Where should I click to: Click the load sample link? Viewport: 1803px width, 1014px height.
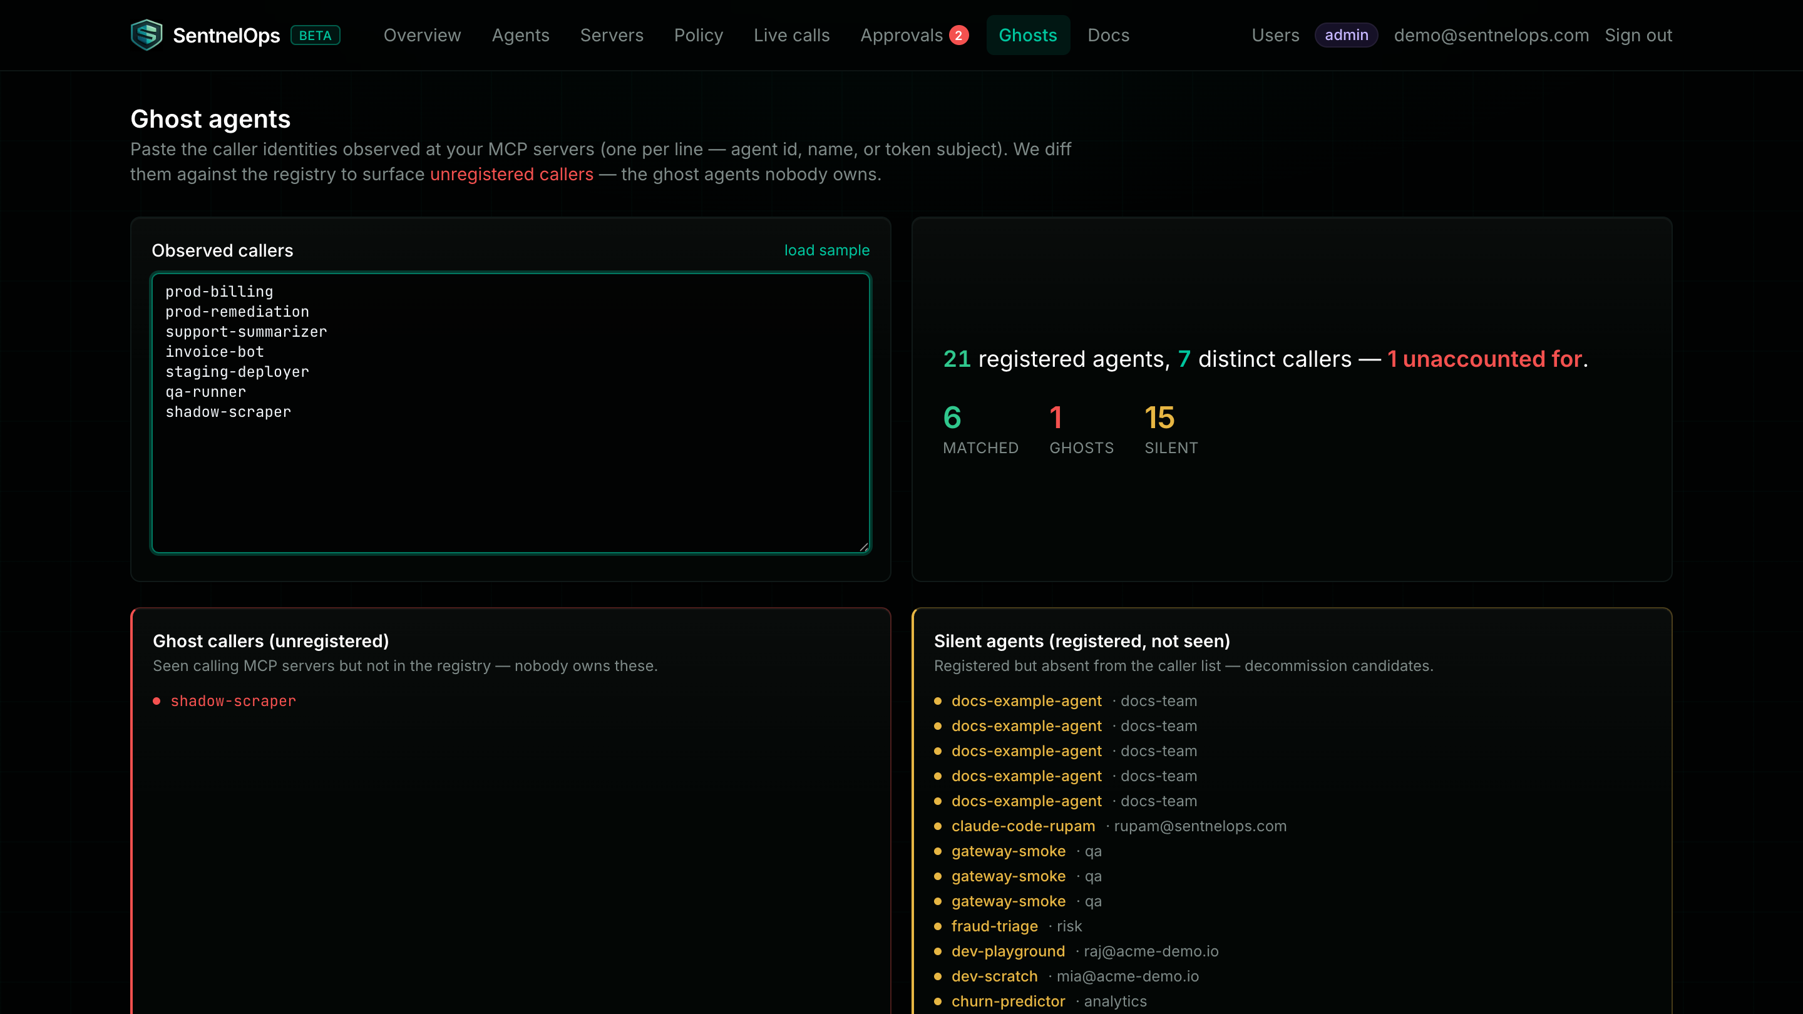826,250
